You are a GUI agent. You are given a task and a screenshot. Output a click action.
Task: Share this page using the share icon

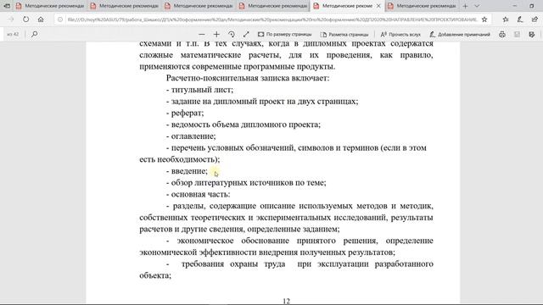(535, 19)
